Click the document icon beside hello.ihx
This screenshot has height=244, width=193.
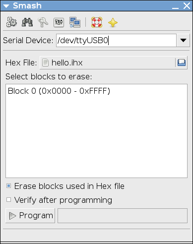click(x=45, y=62)
